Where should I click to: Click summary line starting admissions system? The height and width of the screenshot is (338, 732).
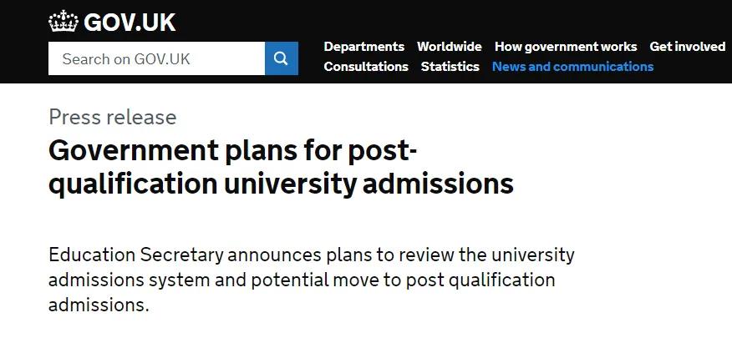pyautogui.click(x=302, y=280)
